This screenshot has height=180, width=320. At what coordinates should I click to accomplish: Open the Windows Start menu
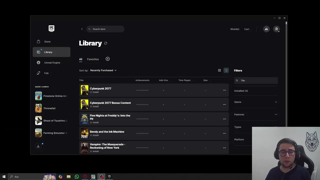click(4, 177)
